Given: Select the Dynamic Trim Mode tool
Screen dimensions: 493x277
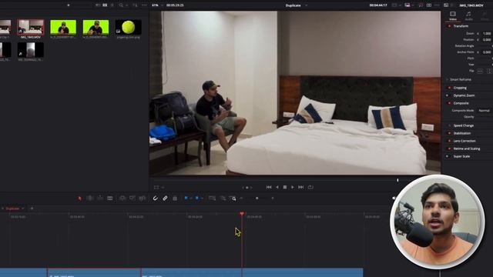Looking at the screenshot, I should 100,199.
